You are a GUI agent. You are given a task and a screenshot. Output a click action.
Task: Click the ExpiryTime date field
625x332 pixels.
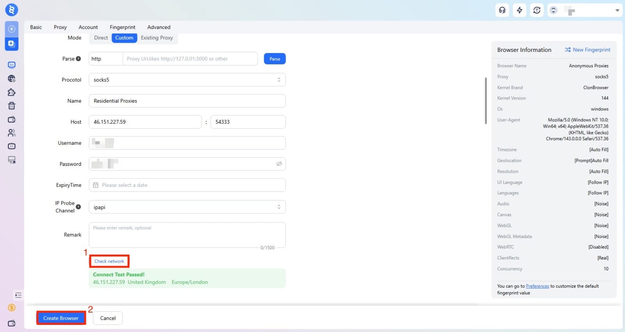coord(187,185)
